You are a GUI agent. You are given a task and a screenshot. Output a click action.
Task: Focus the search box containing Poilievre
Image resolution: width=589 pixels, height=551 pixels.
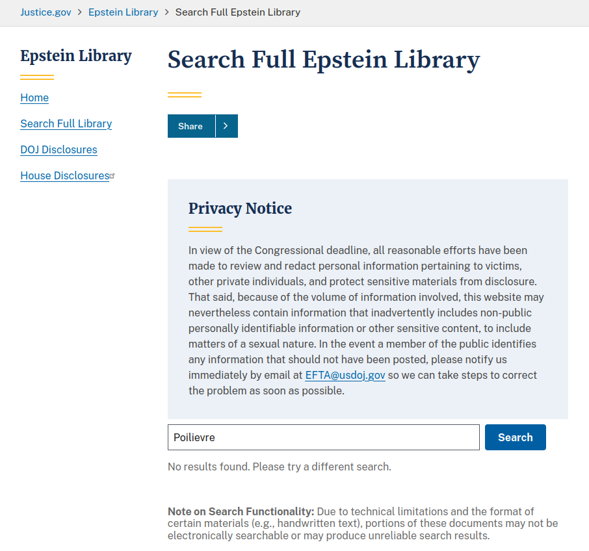[x=323, y=437]
